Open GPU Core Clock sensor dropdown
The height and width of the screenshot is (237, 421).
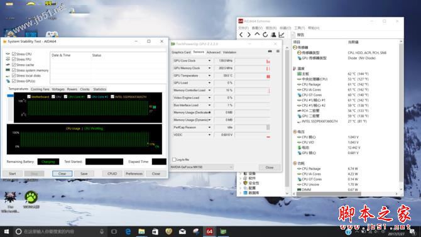209,61
